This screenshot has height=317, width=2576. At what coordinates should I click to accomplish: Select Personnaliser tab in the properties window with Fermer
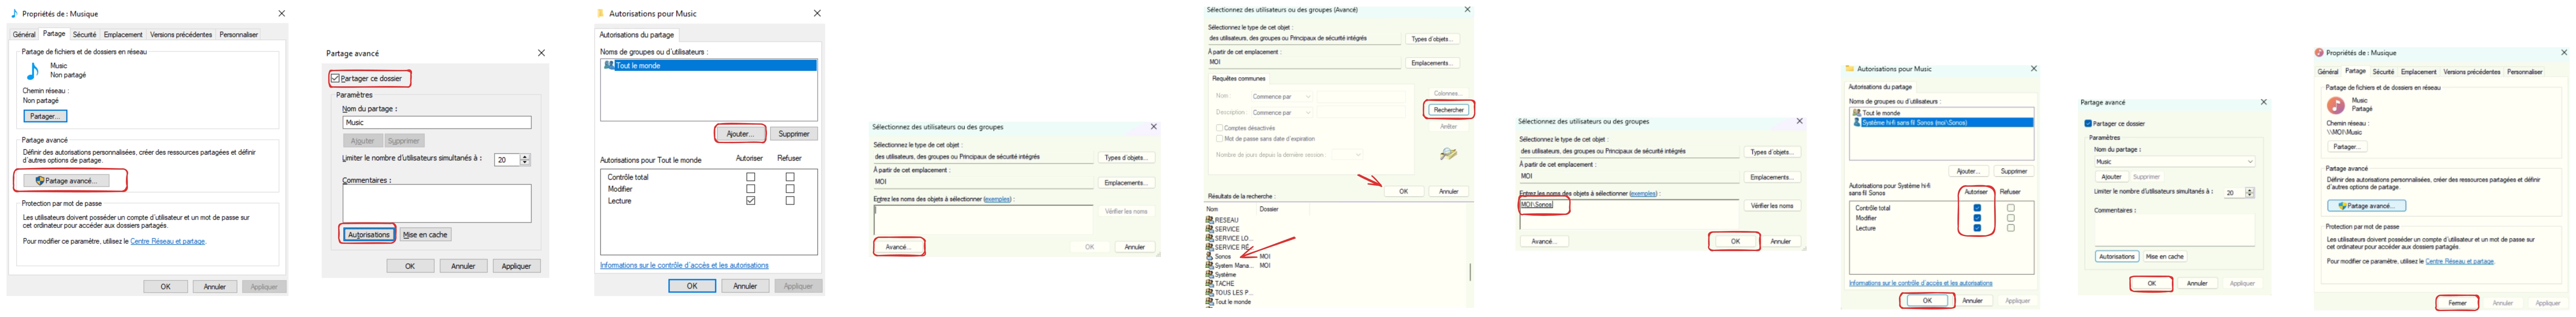(2525, 72)
